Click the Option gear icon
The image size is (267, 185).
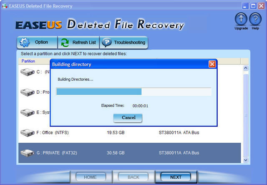pos(25,42)
